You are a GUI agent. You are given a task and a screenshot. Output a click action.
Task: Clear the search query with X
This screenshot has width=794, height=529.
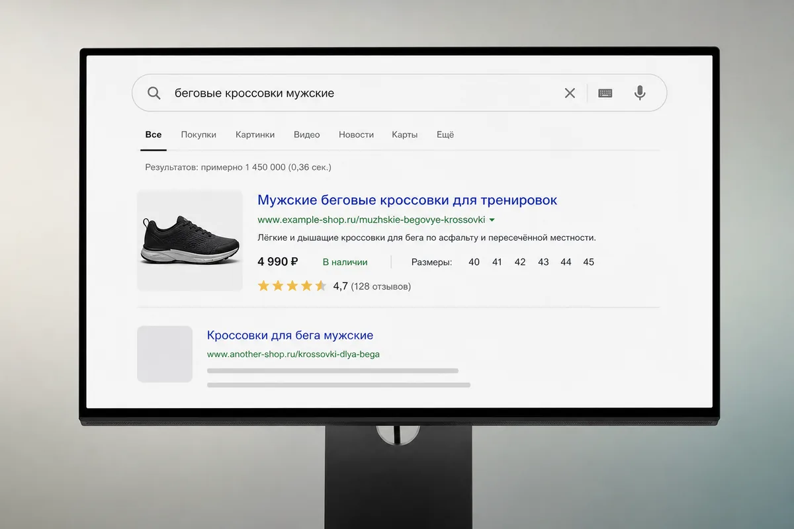(x=570, y=93)
